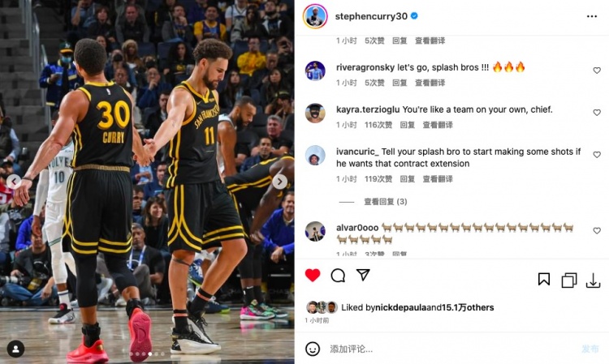Click the copy/duplicate icon beside bookmark
The image size is (609, 364).
tap(569, 280)
